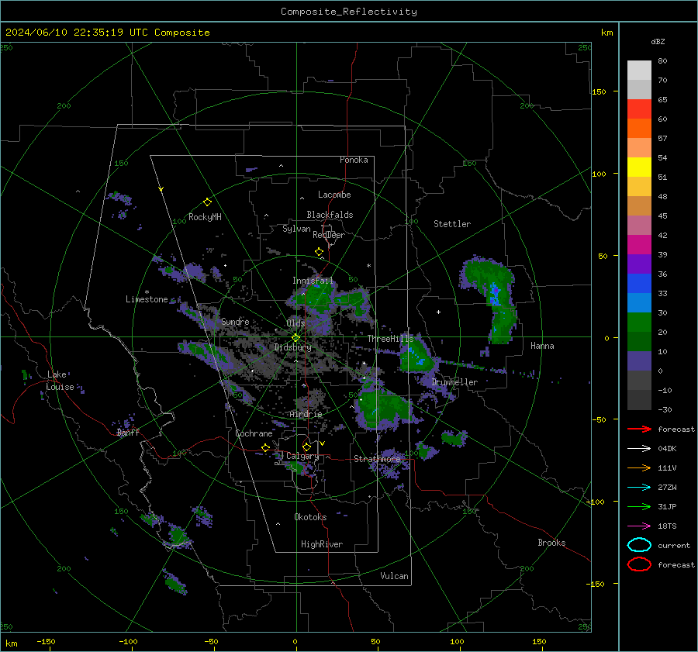The height and width of the screenshot is (652, 698).
Task: Click the Lake Louise label
Action: coord(60,381)
